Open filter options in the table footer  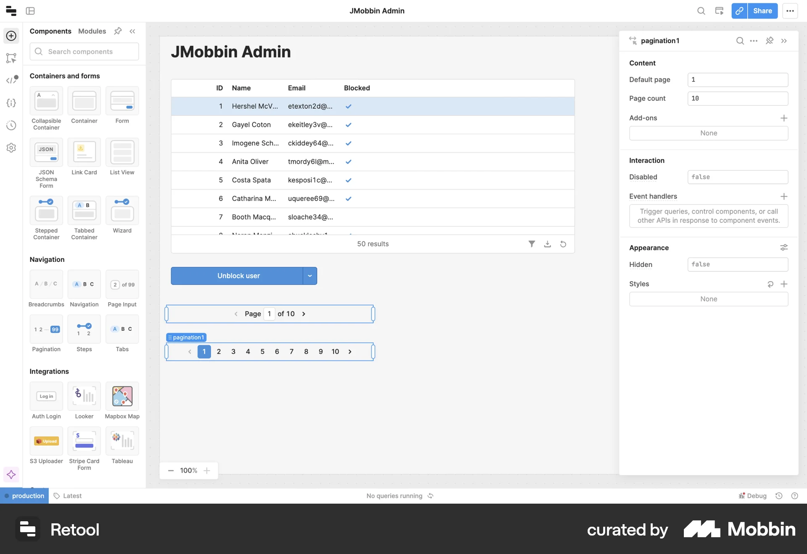coord(531,244)
